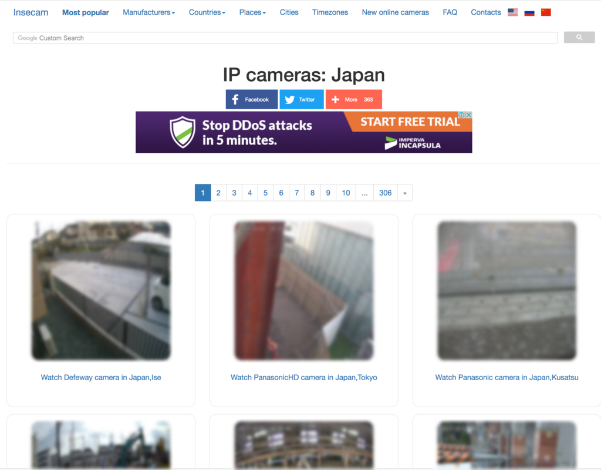Open the Timezones page
Viewport: 601px width, 470px height.
pos(330,12)
